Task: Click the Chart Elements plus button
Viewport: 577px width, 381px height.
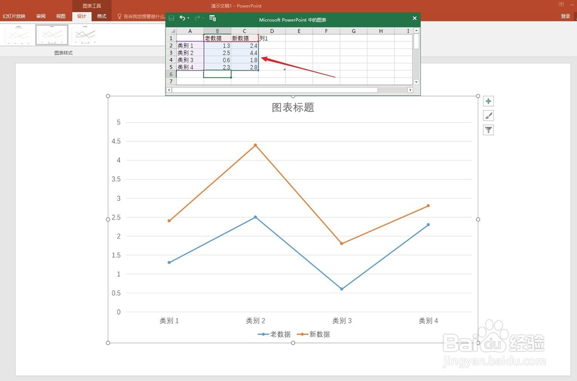Action: (x=488, y=101)
